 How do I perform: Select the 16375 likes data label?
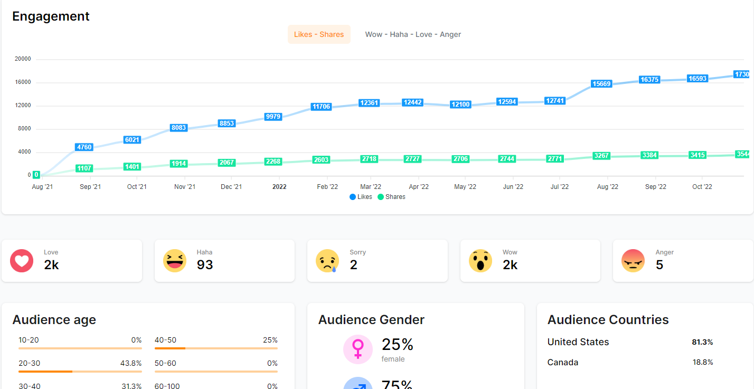pyautogui.click(x=649, y=80)
